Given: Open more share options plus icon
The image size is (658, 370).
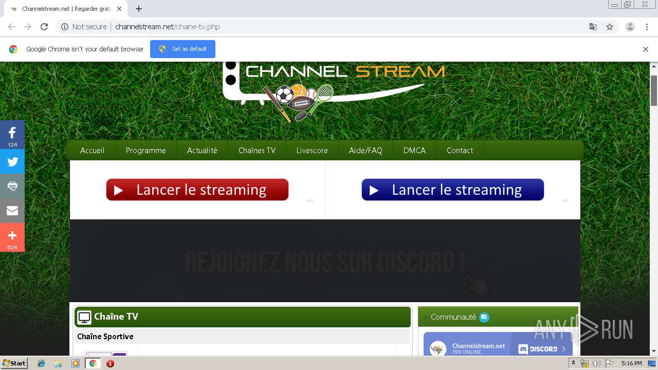Looking at the screenshot, I should (12, 237).
